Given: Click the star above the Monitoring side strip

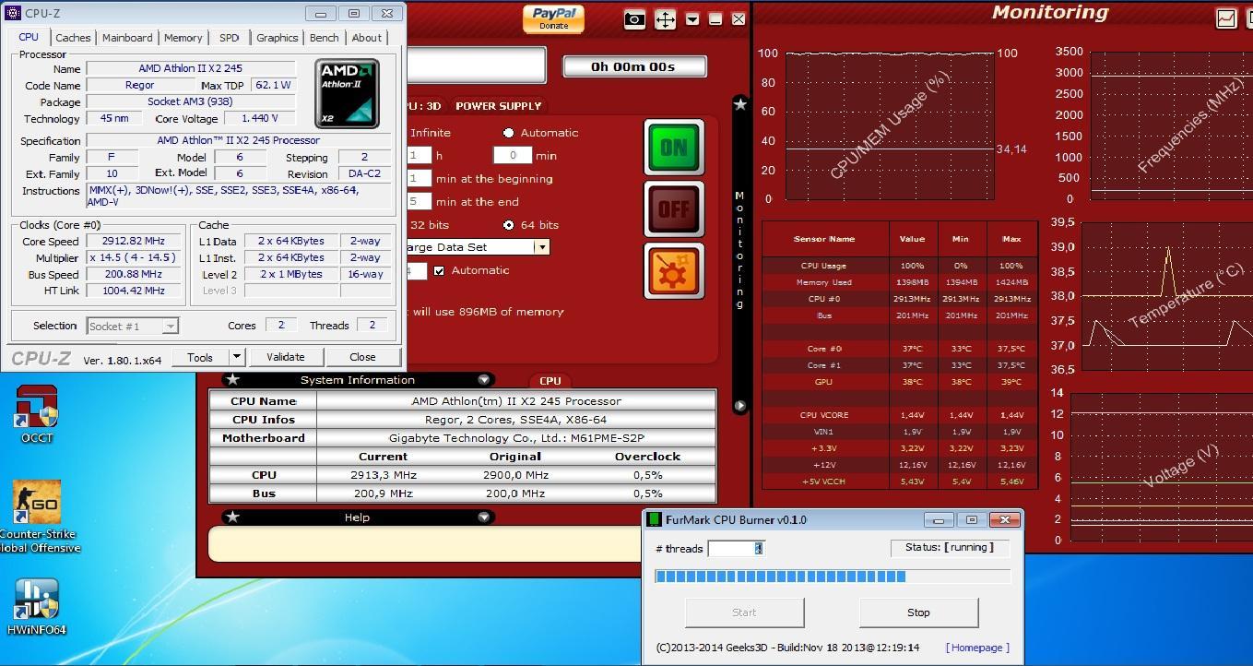Looking at the screenshot, I should tap(740, 104).
